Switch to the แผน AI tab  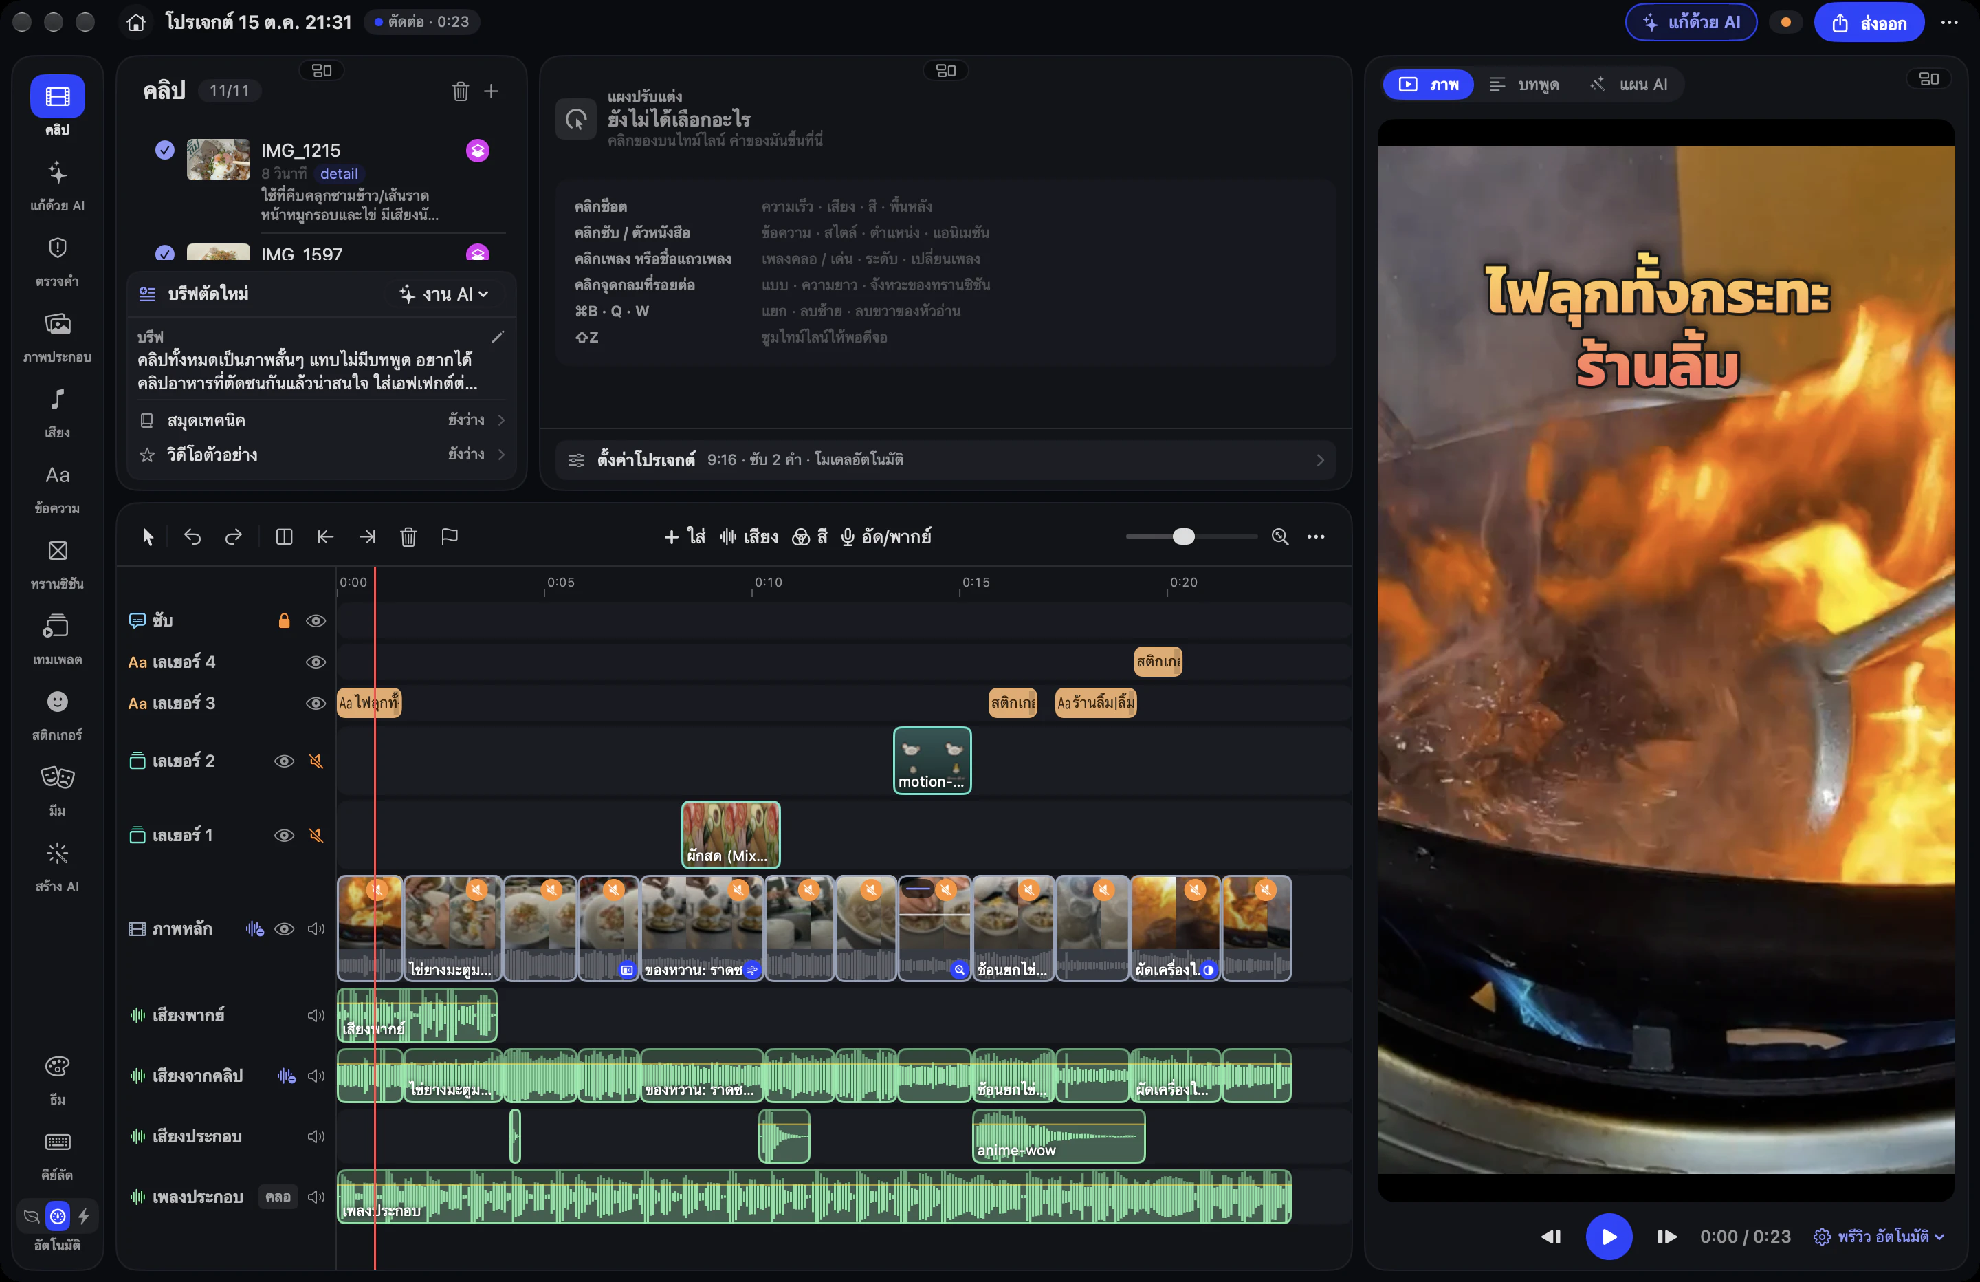(1629, 84)
